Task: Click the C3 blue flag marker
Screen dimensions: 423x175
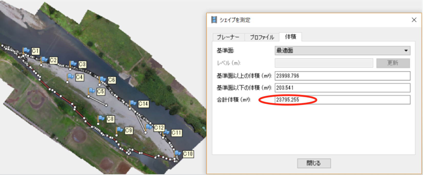Action: (73, 63)
